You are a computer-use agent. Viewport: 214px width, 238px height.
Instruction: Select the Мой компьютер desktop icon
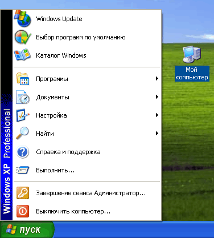192,54
